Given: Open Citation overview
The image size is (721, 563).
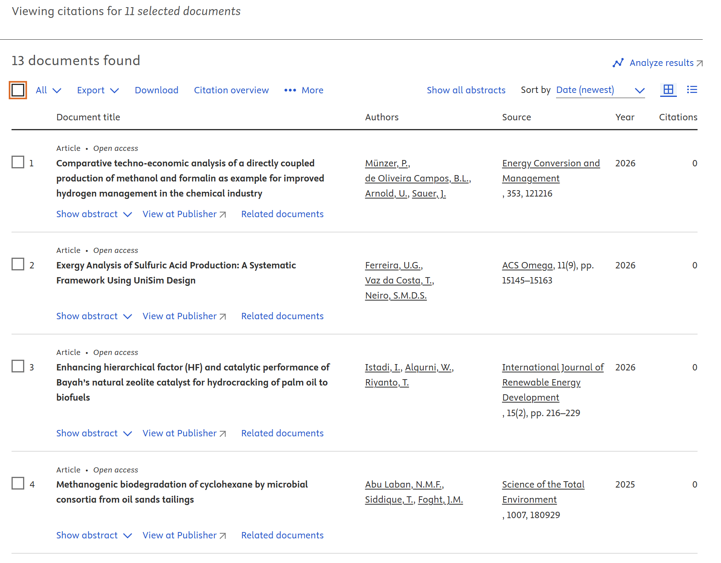Looking at the screenshot, I should 231,90.
